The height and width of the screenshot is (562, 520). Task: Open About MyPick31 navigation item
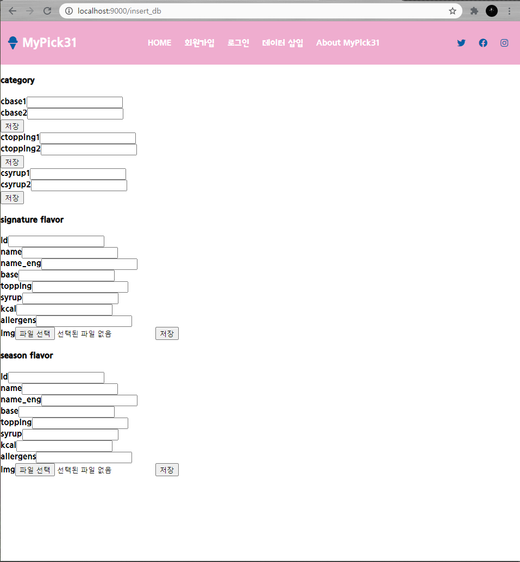348,43
